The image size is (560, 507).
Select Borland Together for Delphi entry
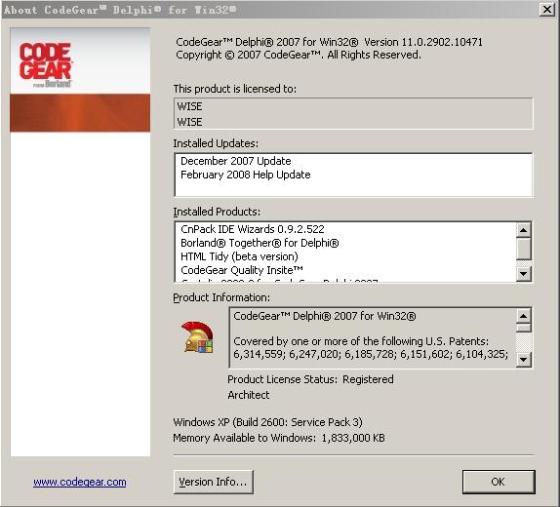pos(260,243)
